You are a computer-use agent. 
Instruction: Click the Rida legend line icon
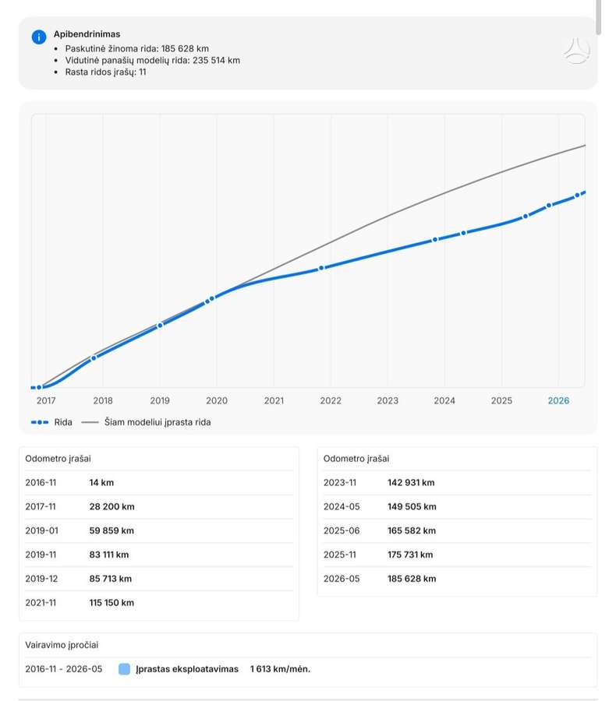coord(40,422)
